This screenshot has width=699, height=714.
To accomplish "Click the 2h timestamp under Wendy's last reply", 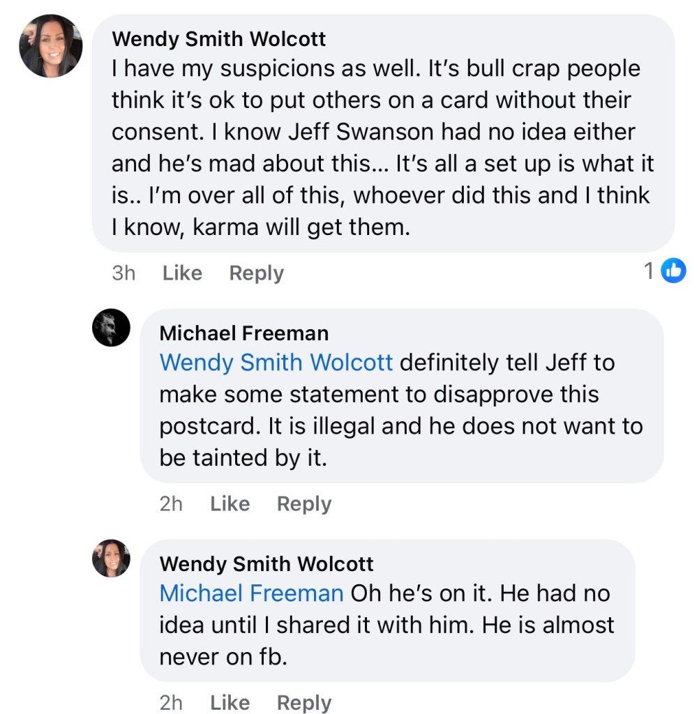I will [x=171, y=702].
